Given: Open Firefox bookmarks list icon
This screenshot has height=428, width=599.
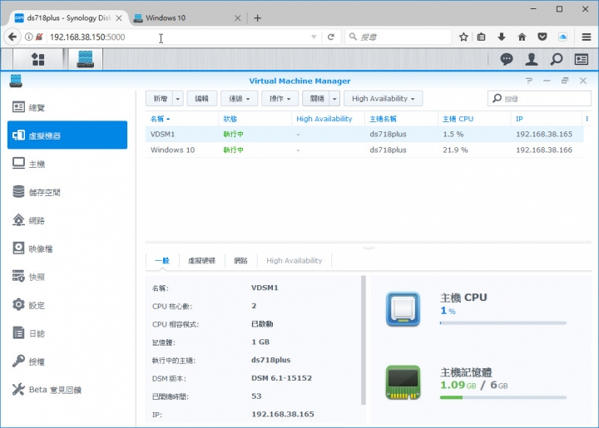Looking at the screenshot, I should (x=482, y=37).
